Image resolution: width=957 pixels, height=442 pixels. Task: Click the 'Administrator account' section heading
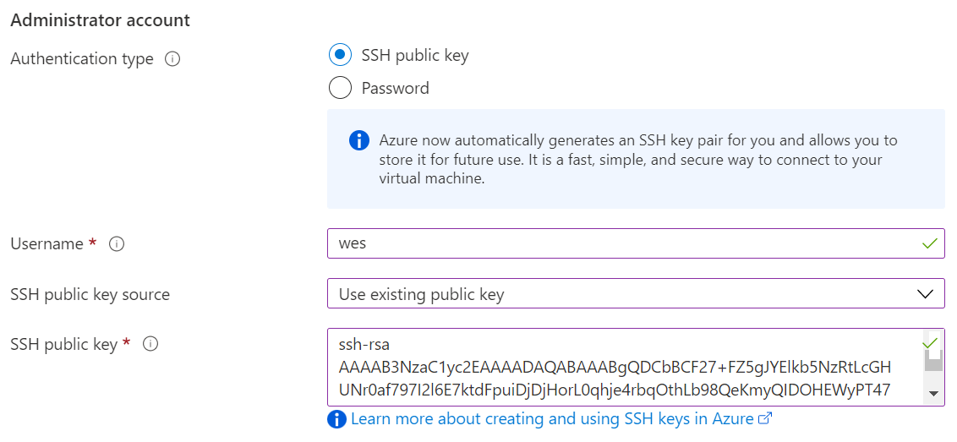point(101,19)
